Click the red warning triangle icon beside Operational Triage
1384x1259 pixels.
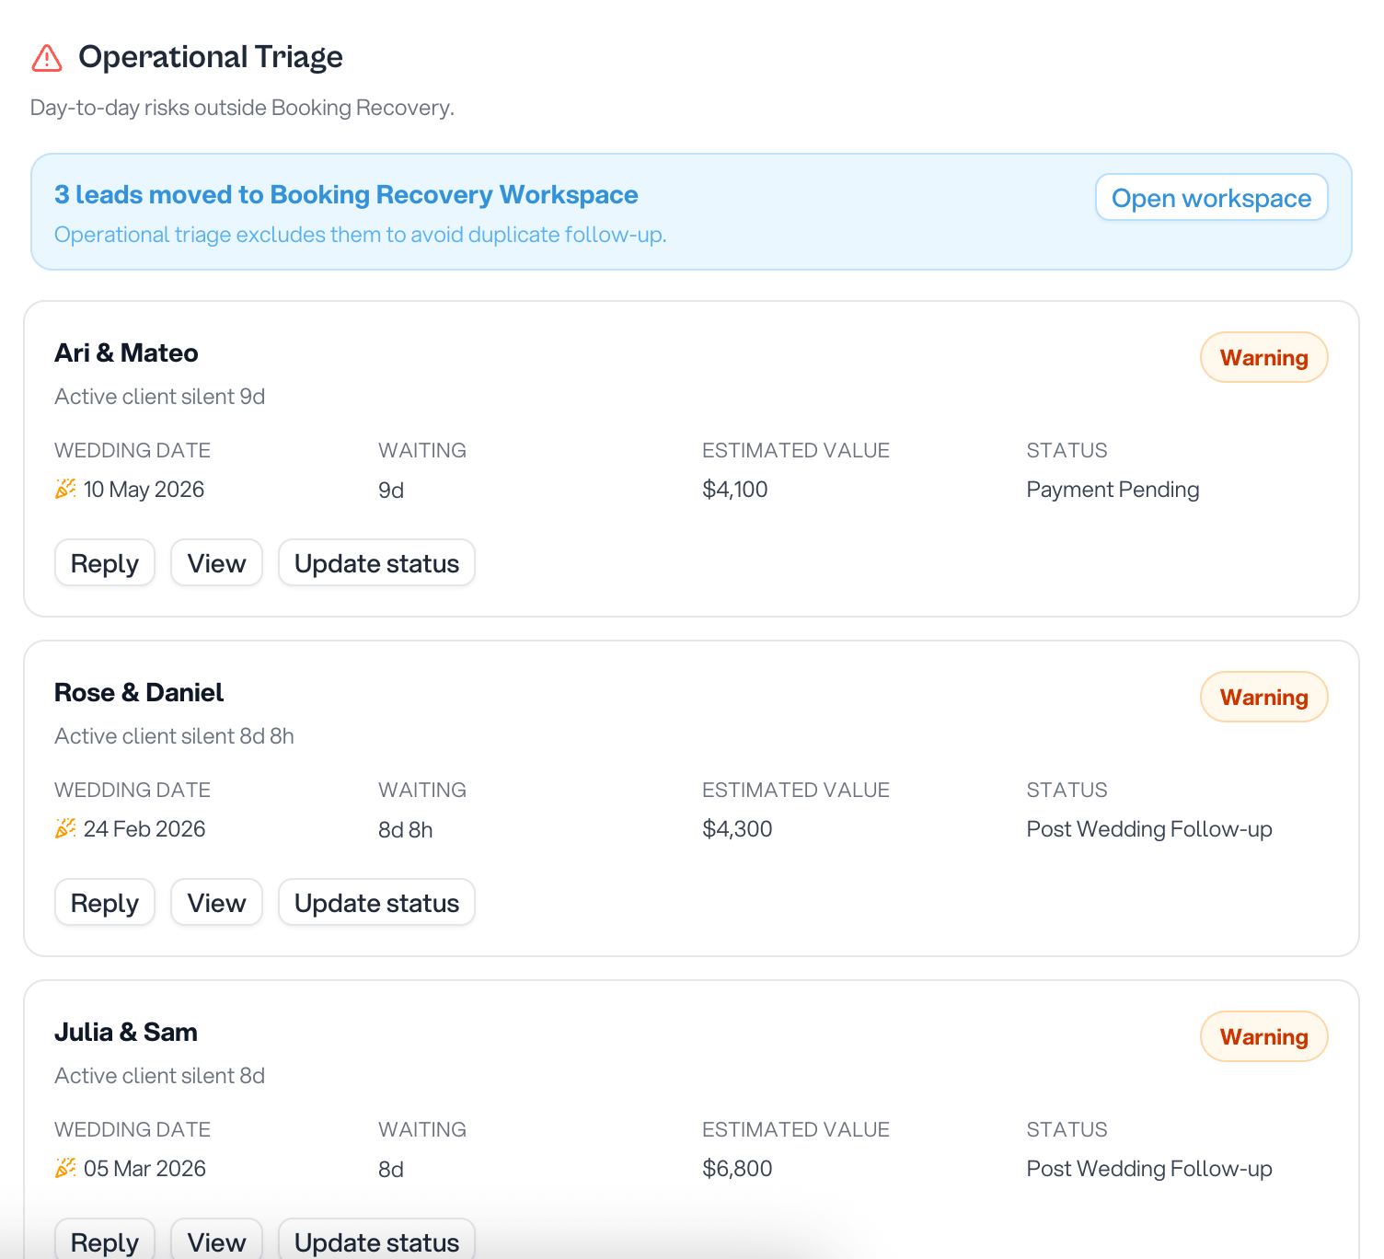pyautogui.click(x=45, y=57)
